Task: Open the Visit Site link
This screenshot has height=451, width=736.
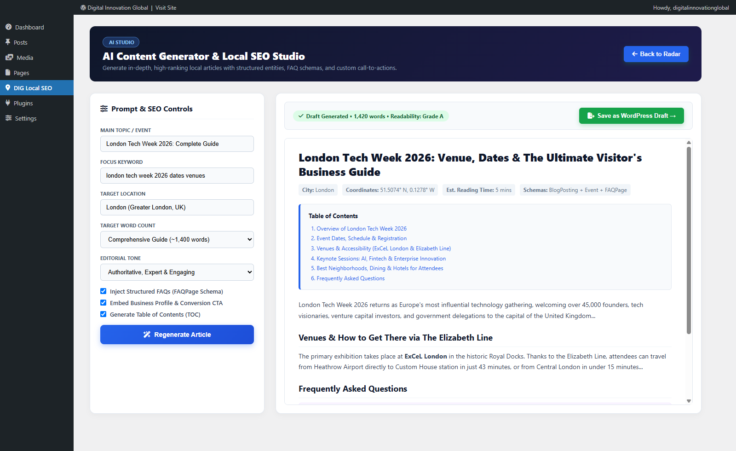Action: (166, 7)
